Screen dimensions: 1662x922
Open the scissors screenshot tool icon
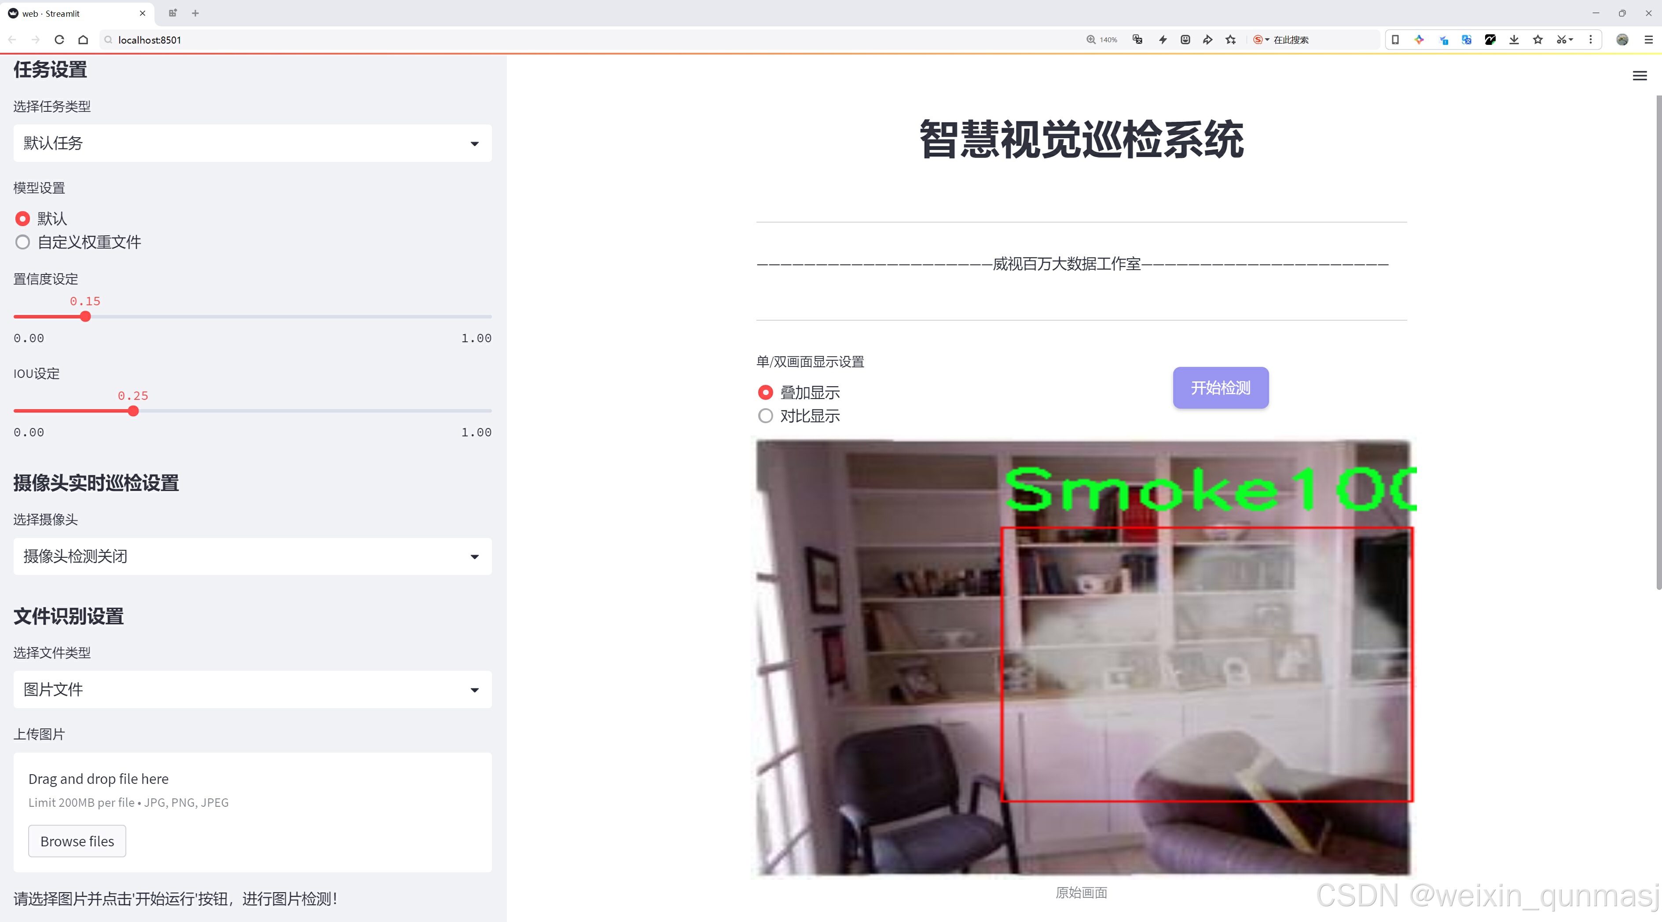(1561, 40)
